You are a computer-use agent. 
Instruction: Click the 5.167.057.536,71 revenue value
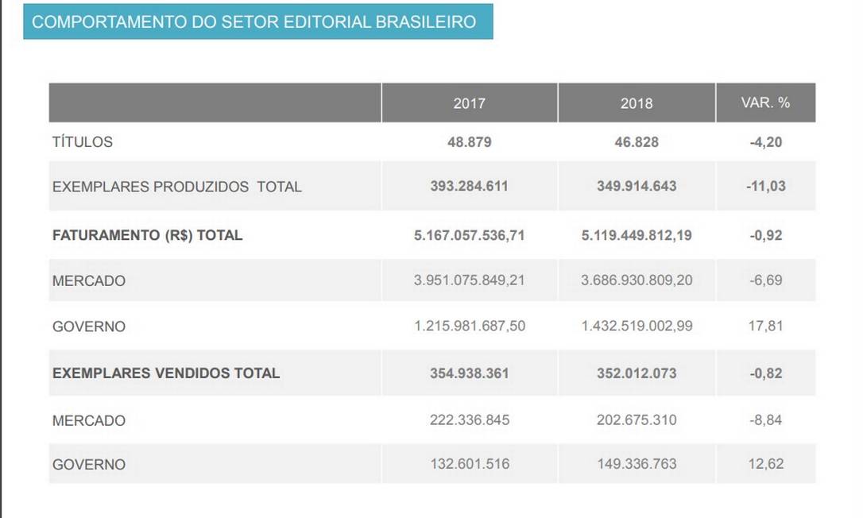[x=469, y=235]
